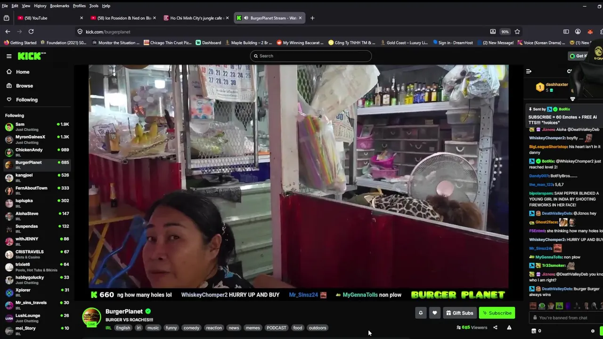Click the Gift Subs button
The width and height of the screenshot is (603, 339).
tap(459, 313)
